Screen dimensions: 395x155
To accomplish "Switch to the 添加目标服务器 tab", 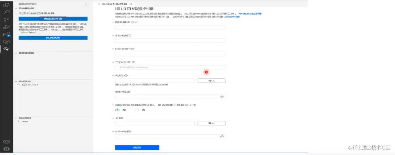I will [114, 4].
